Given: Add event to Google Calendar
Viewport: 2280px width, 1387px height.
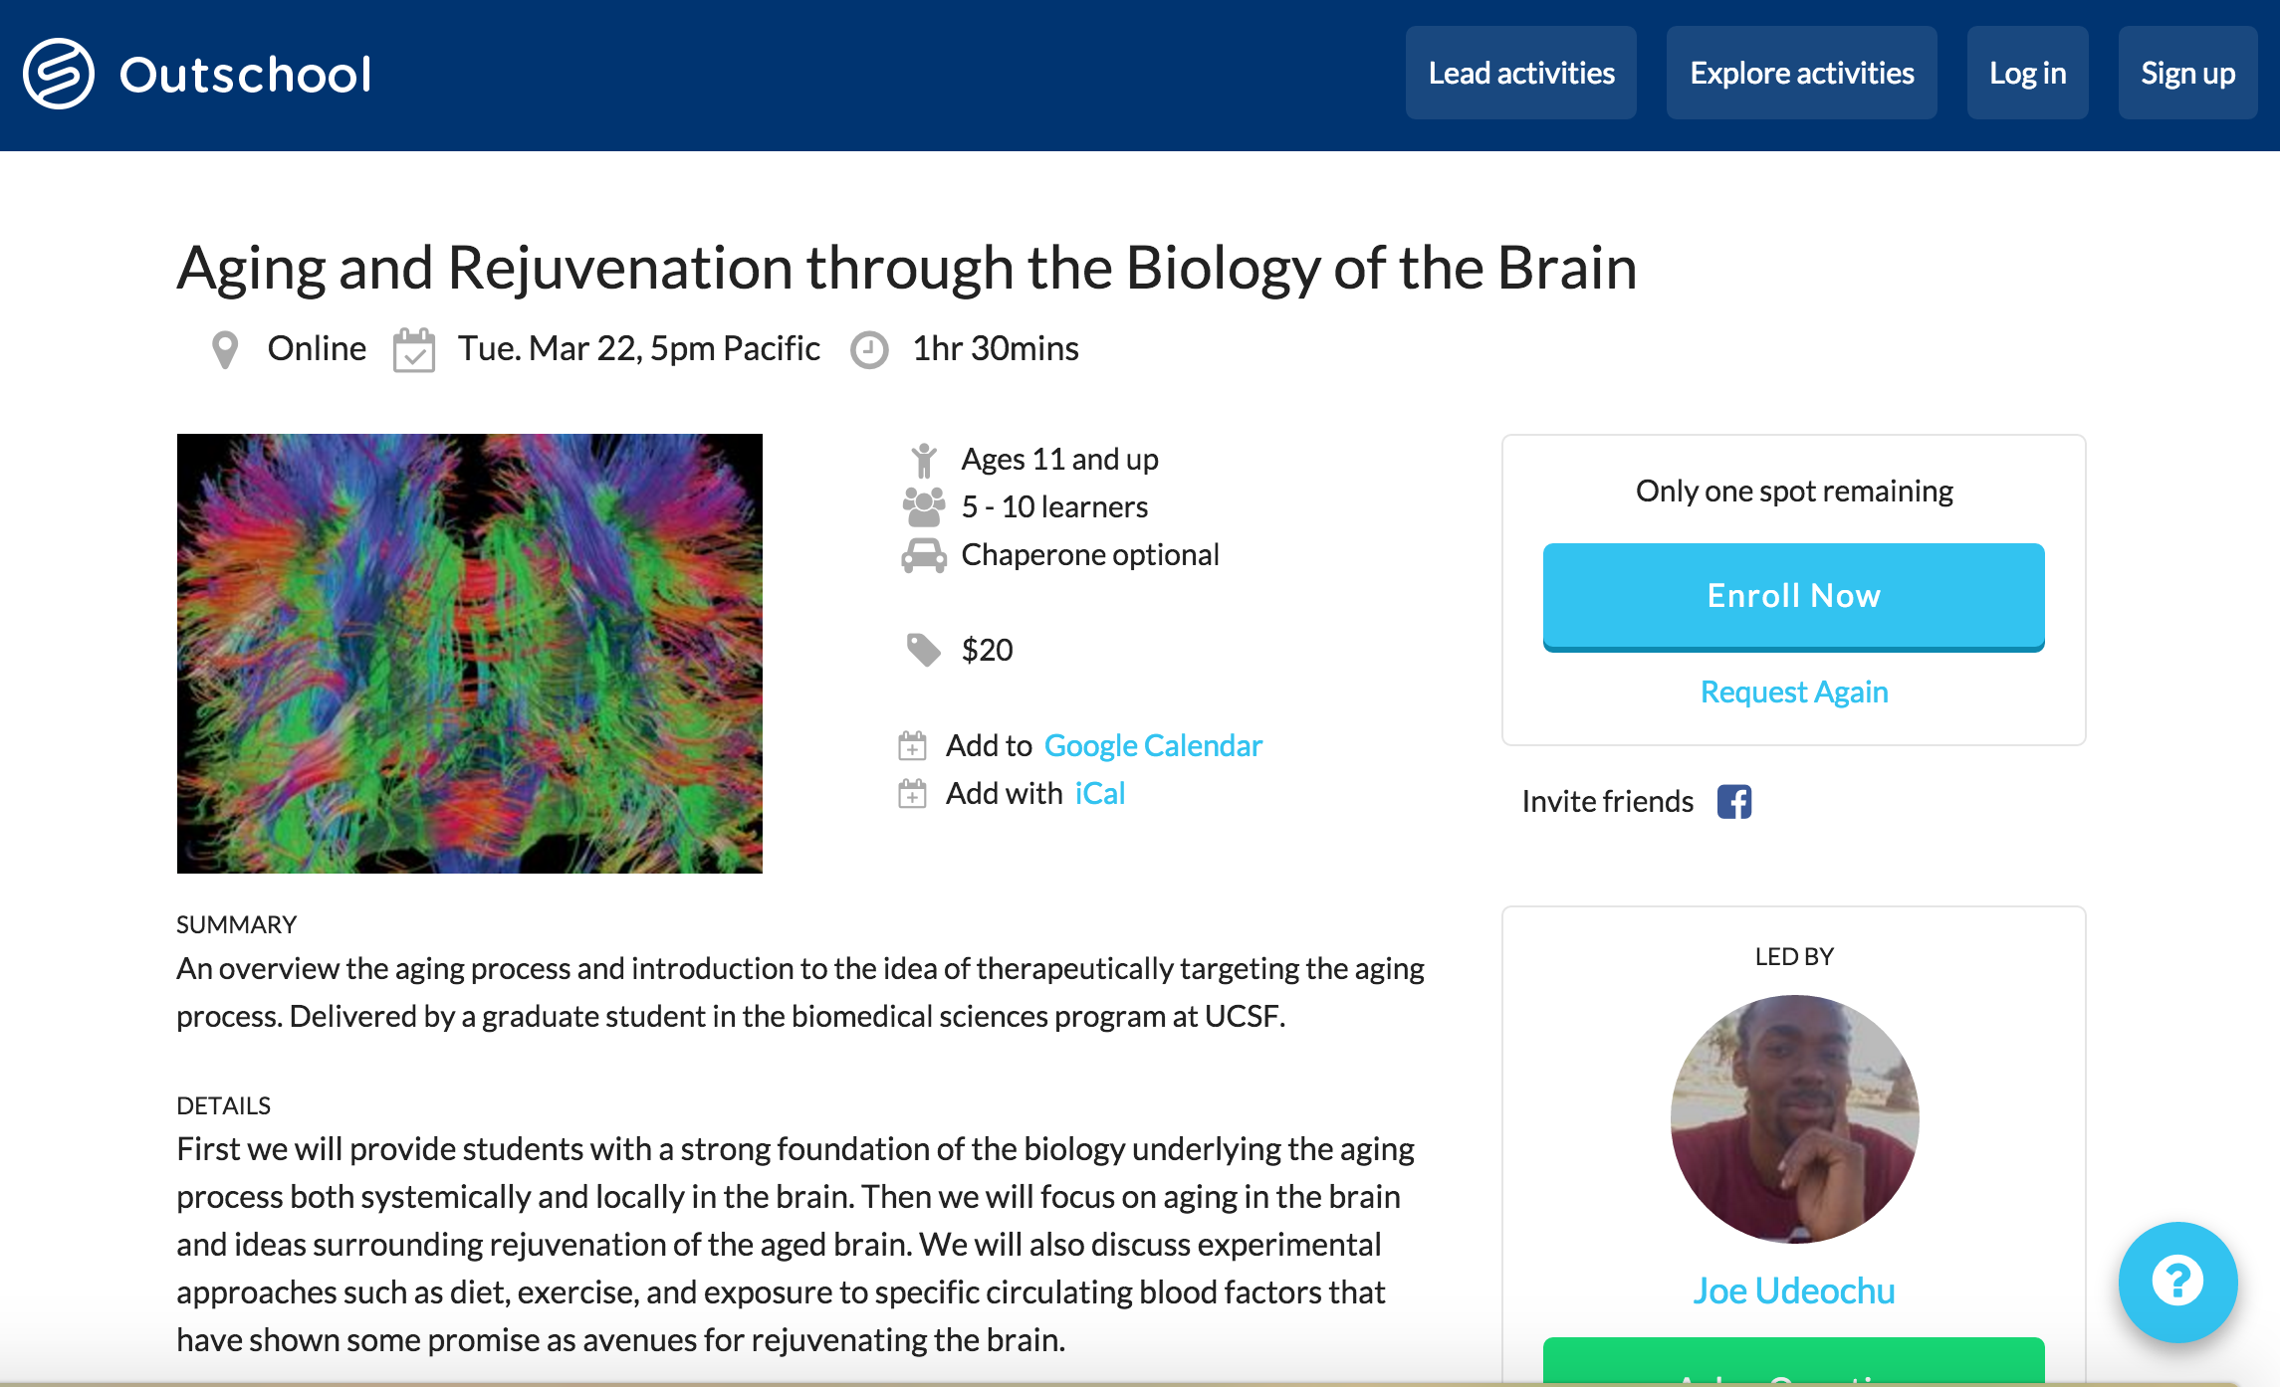Looking at the screenshot, I should click(1152, 745).
